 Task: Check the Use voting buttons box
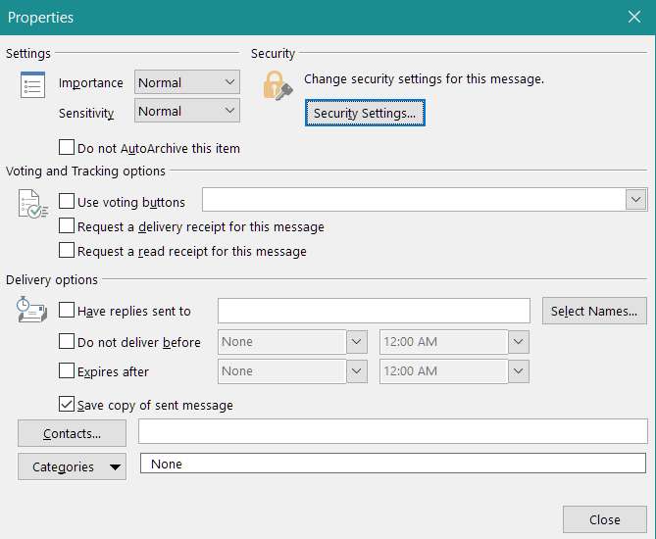pos(67,202)
